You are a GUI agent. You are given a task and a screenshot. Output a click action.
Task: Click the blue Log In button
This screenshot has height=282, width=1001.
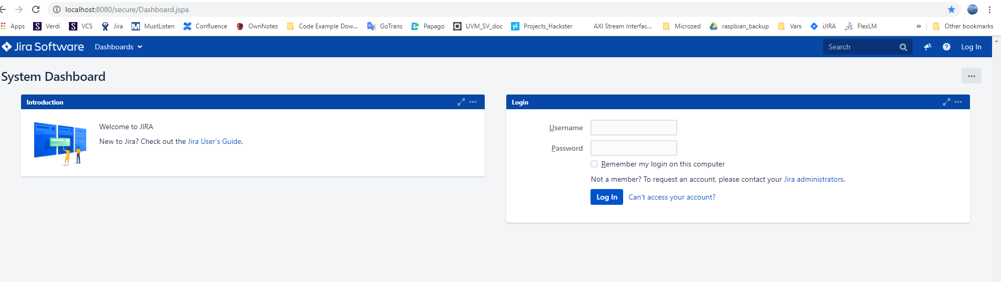click(x=607, y=197)
